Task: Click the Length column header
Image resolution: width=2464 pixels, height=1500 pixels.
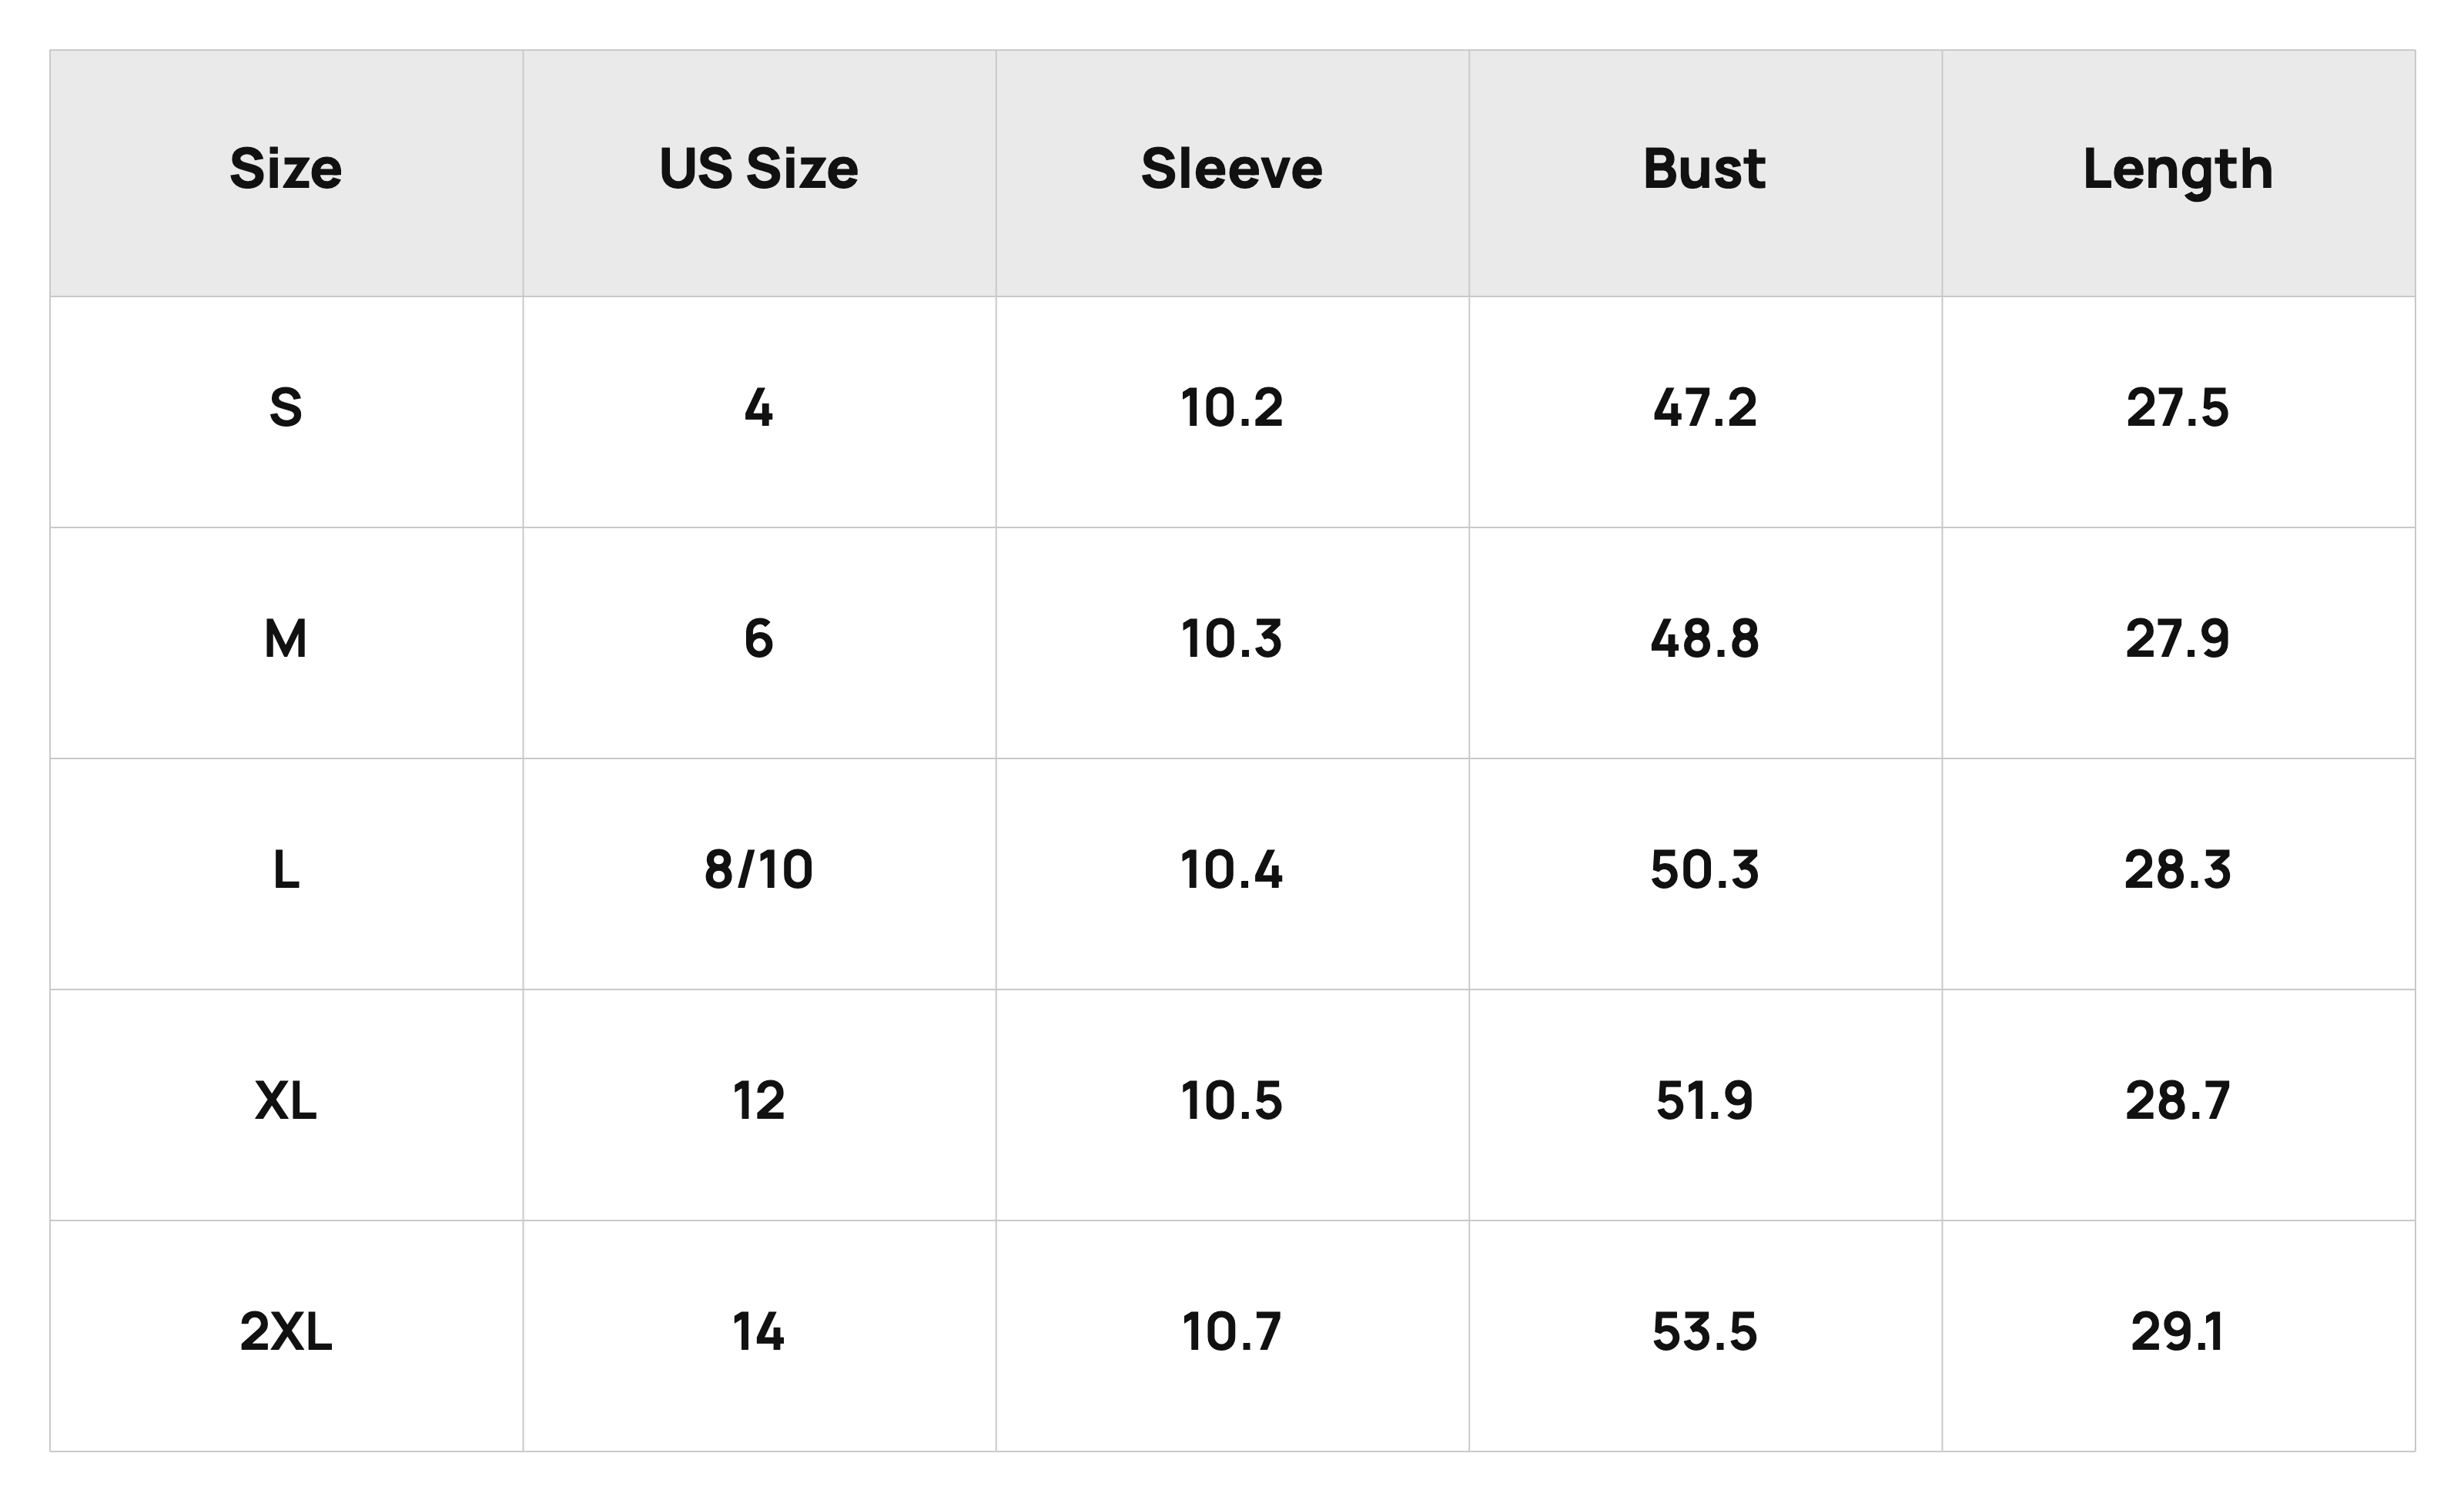Action: click(x=2178, y=173)
